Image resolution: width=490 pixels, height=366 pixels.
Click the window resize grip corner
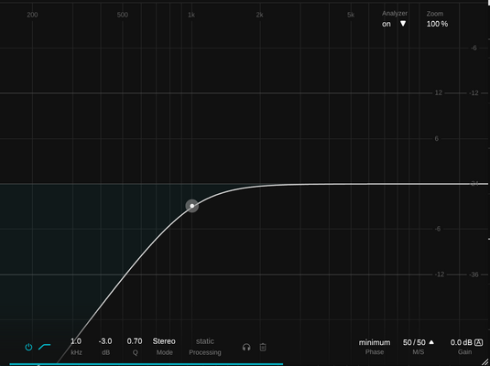(485, 361)
